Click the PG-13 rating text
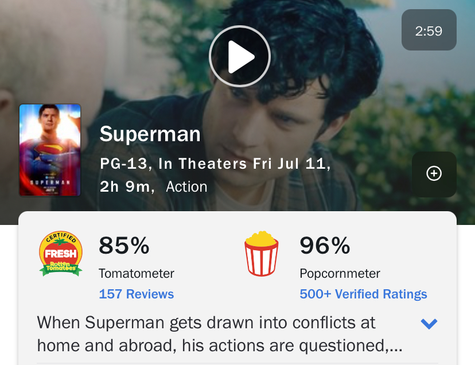 [x=123, y=164]
